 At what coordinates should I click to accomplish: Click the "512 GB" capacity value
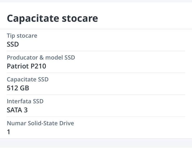click(18, 88)
